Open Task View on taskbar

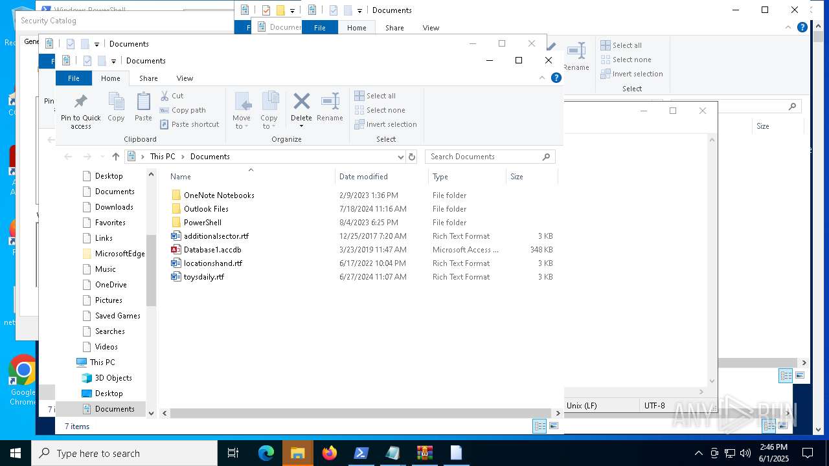point(233,453)
